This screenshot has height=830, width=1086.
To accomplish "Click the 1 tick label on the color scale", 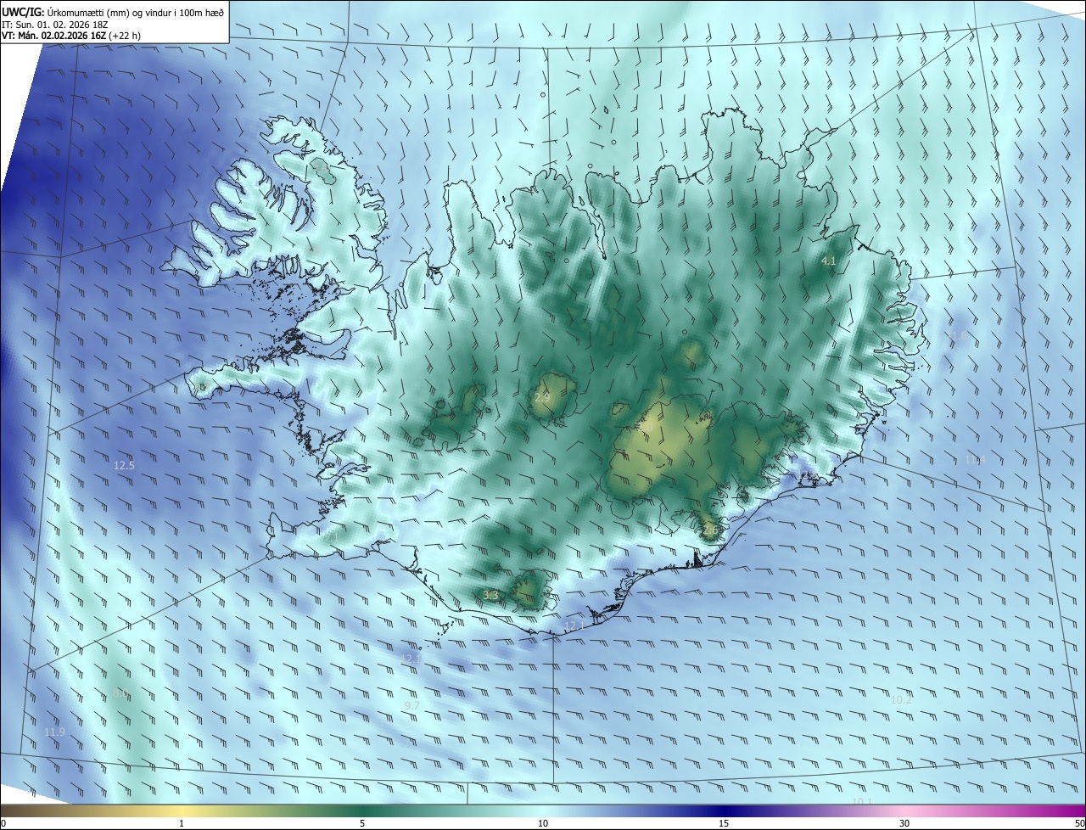I will 182,823.
